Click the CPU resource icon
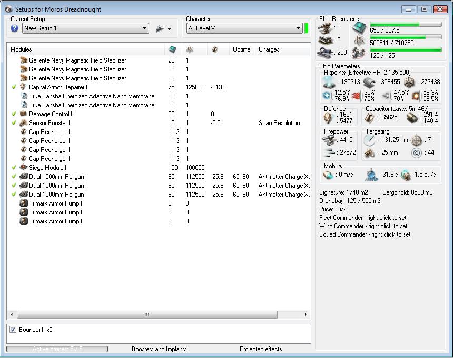453x358 pixels. click(x=359, y=28)
